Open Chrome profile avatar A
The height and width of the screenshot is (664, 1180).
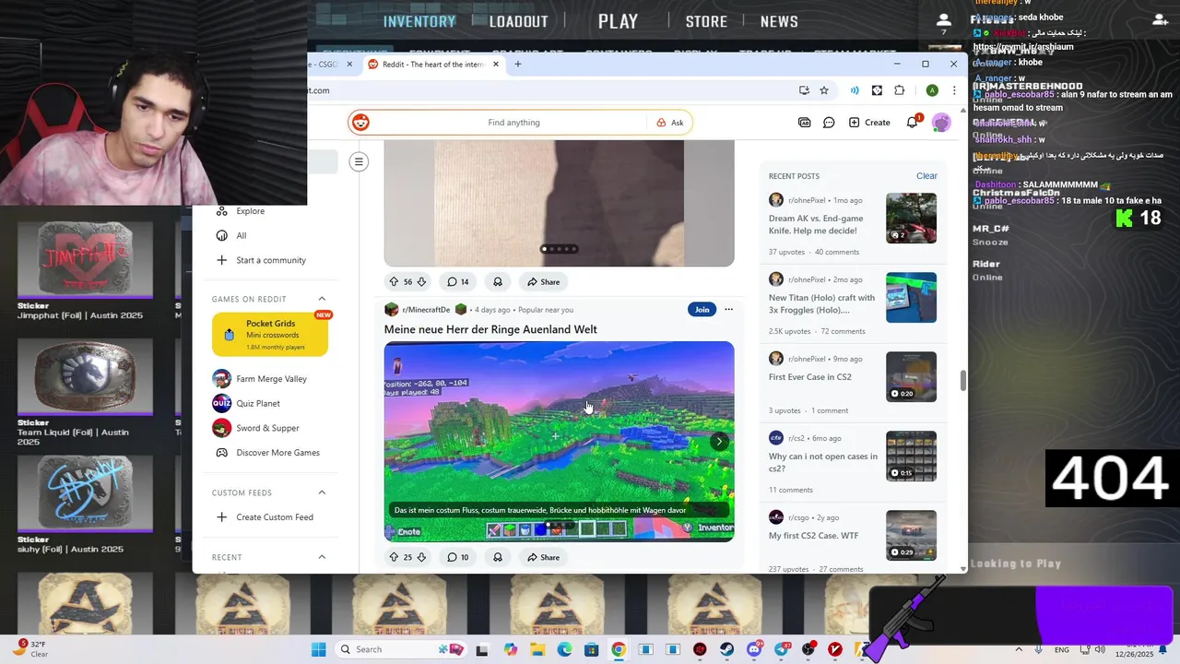click(x=932, y=90)
